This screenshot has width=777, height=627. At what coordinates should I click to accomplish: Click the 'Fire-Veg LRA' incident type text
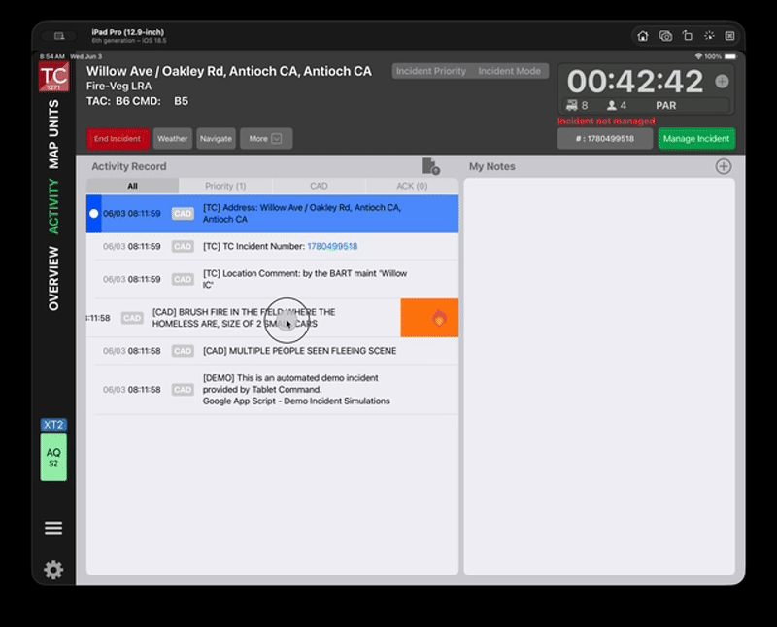(x=118, y=87)
